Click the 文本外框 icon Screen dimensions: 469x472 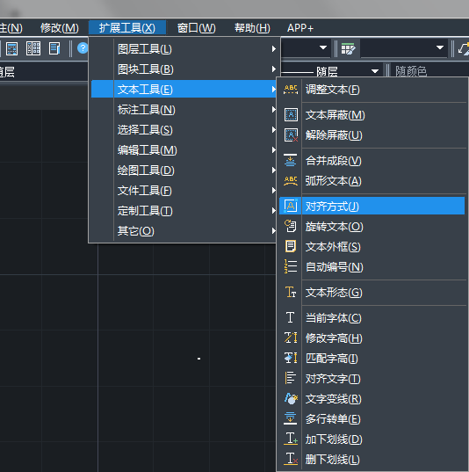point(291,246)
